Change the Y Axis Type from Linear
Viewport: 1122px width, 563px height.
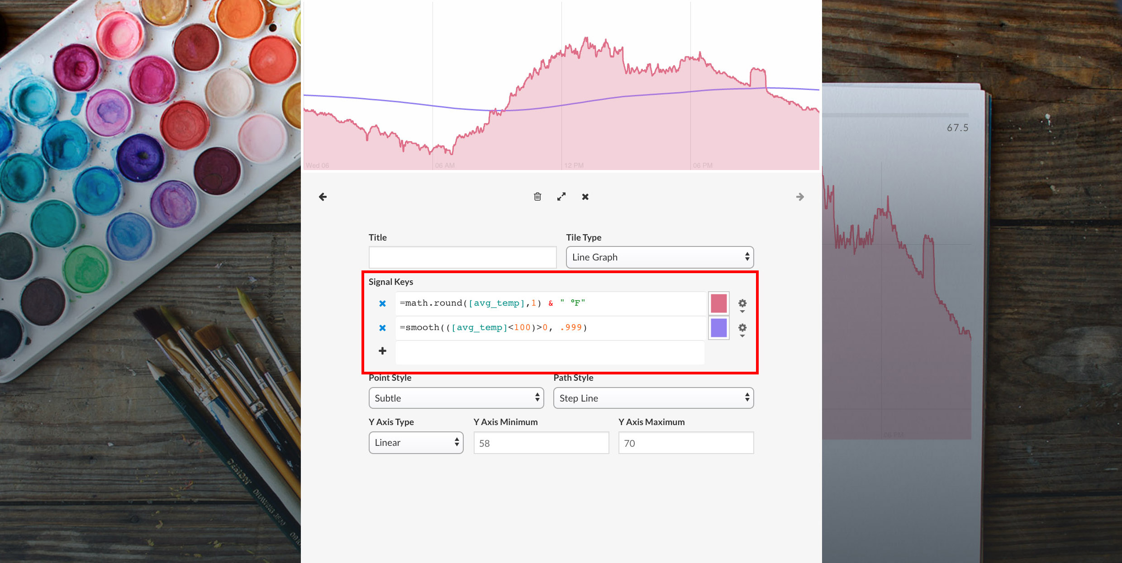point(416,442)
